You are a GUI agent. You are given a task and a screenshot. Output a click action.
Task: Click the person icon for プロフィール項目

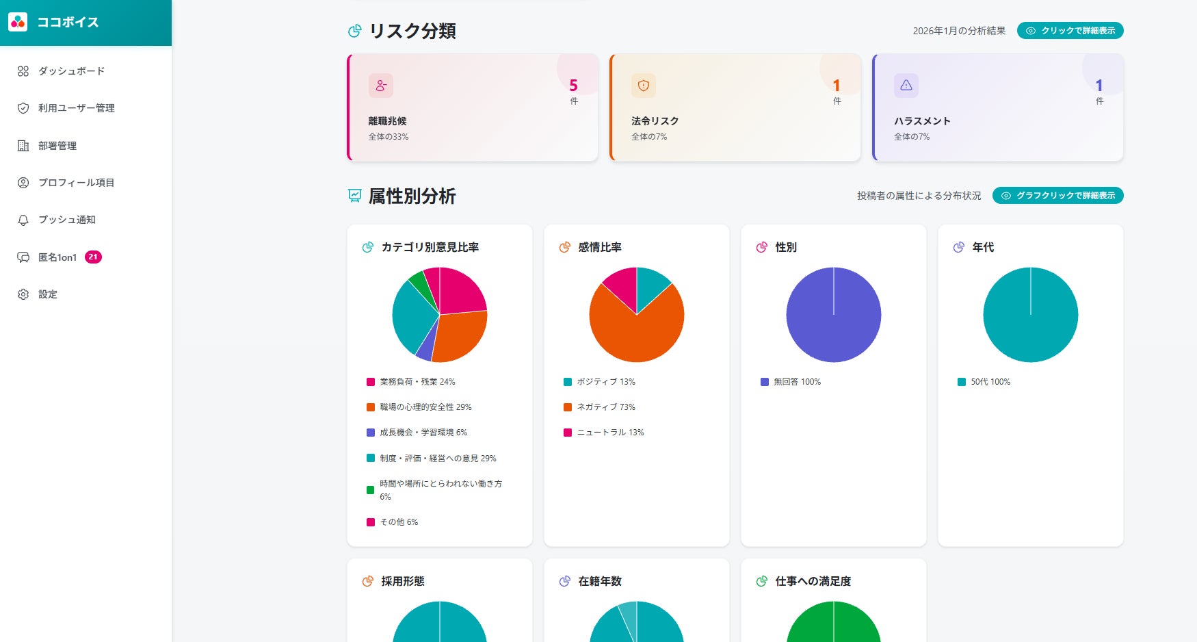pos(23,183)
